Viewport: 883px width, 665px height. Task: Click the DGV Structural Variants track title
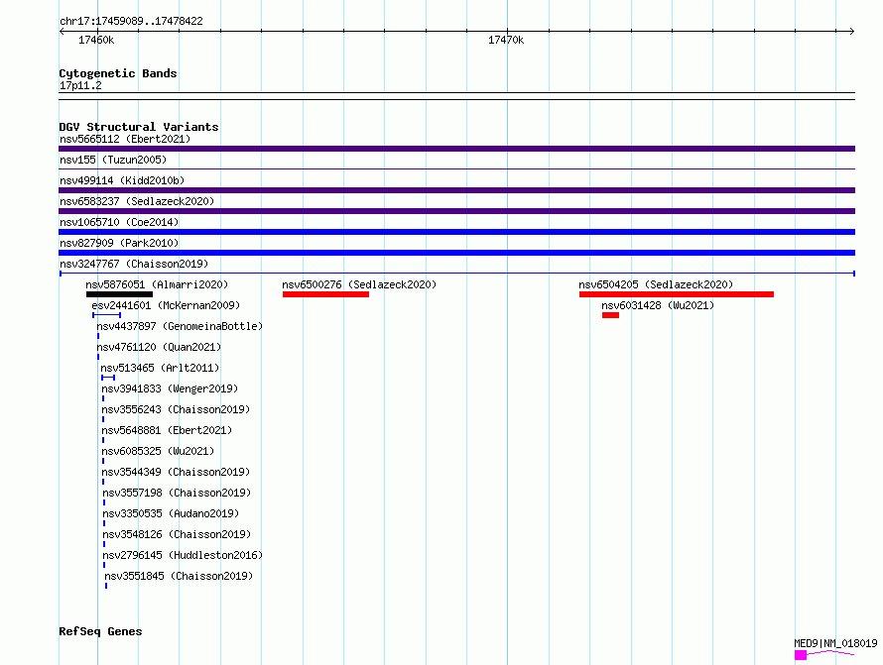[139, 127]
